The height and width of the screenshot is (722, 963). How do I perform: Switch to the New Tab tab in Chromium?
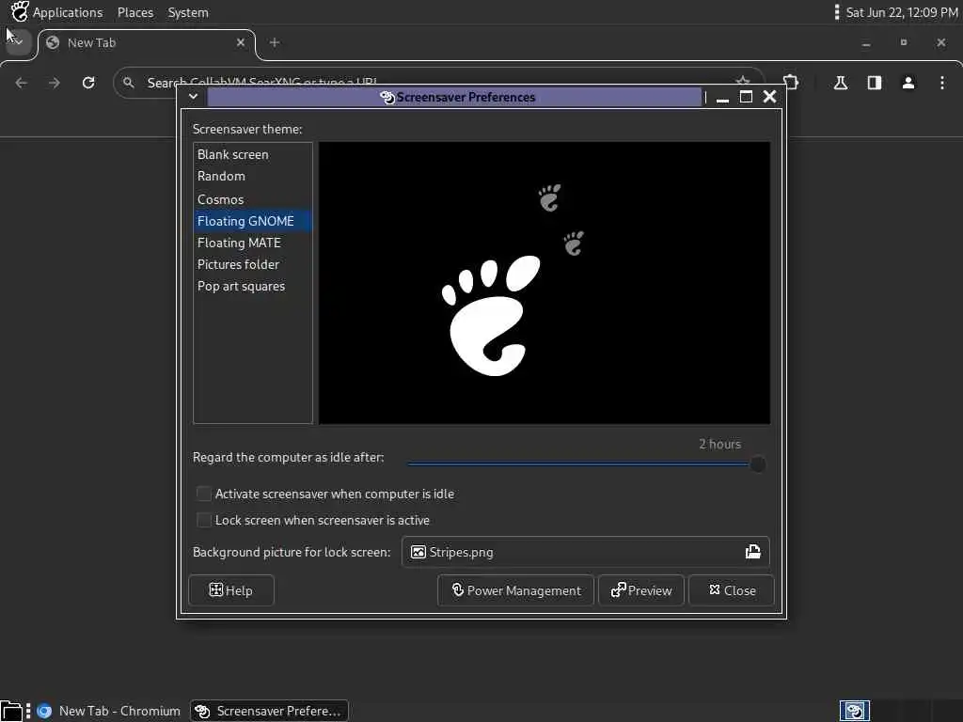point(146,43)
